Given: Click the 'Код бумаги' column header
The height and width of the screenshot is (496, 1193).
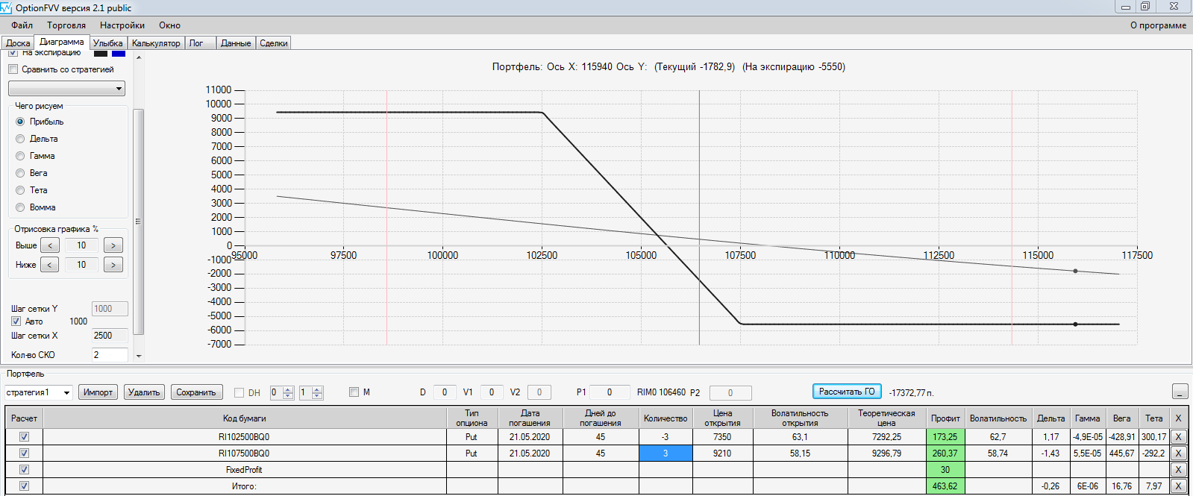Looking at the screenshot, I should [244, 418].
